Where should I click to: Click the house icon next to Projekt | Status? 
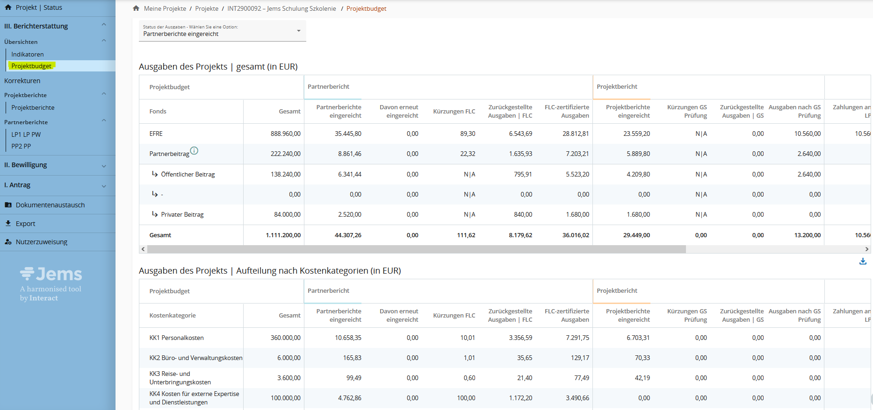coord(8,7)
